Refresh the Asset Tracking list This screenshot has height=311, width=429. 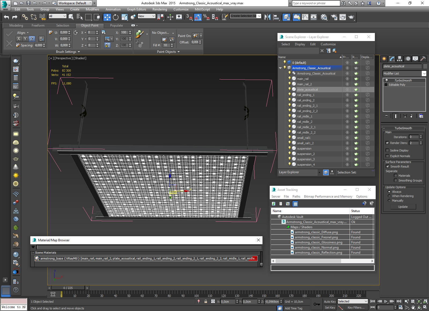(x=273, y=204)
